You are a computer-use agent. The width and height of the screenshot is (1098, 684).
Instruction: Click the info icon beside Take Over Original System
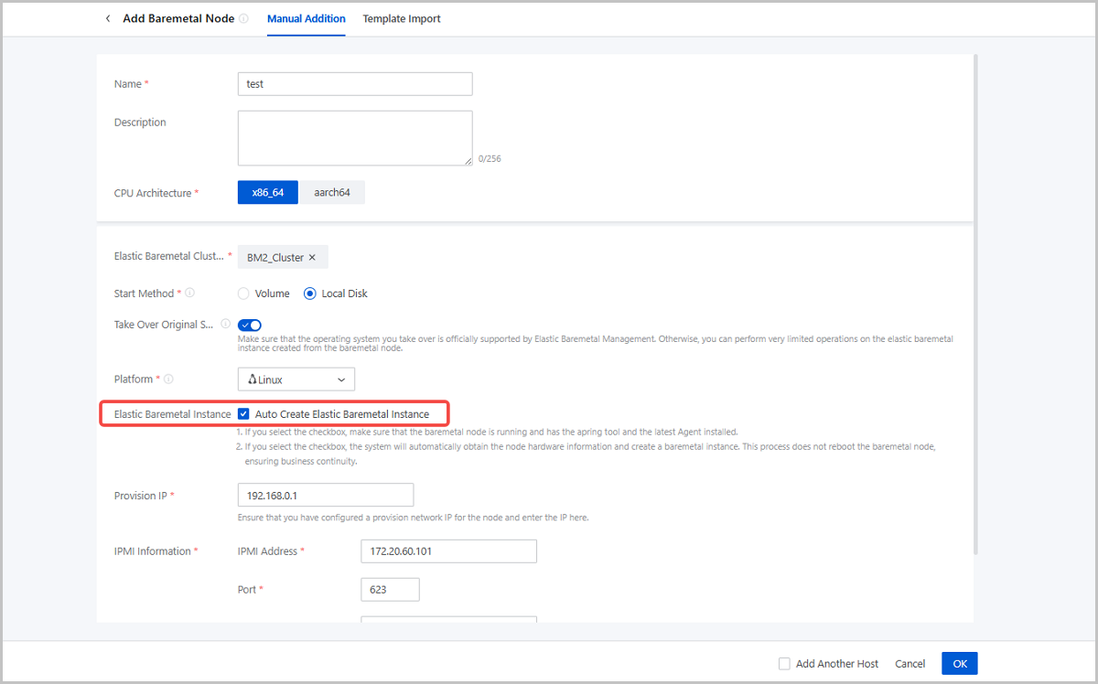pos(225,324)
